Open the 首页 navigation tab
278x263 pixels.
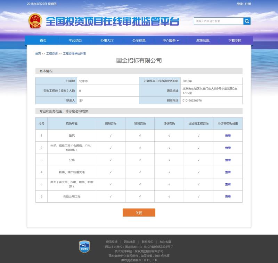[x=43, y=41]
